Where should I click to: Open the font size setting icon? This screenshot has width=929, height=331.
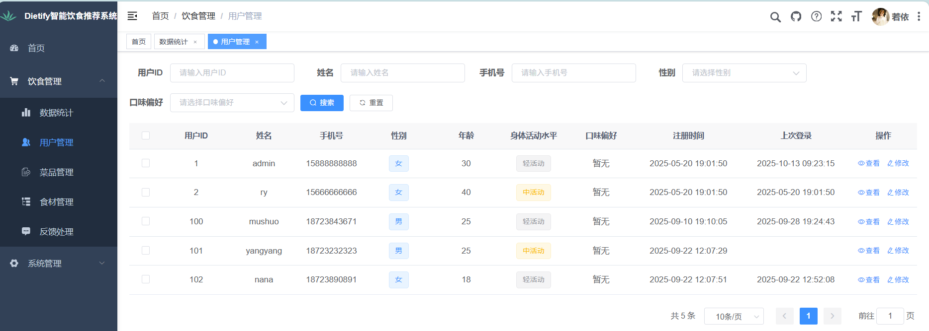856,16
